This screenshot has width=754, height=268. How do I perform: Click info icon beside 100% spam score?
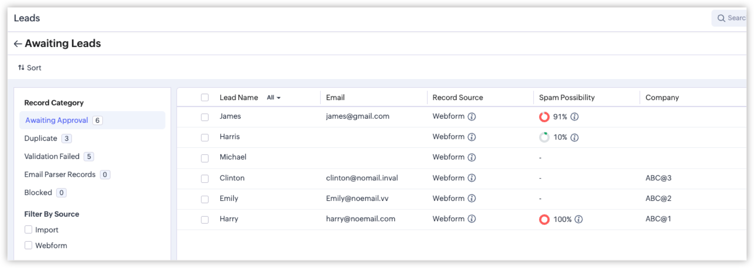click(x=579, y=219)
